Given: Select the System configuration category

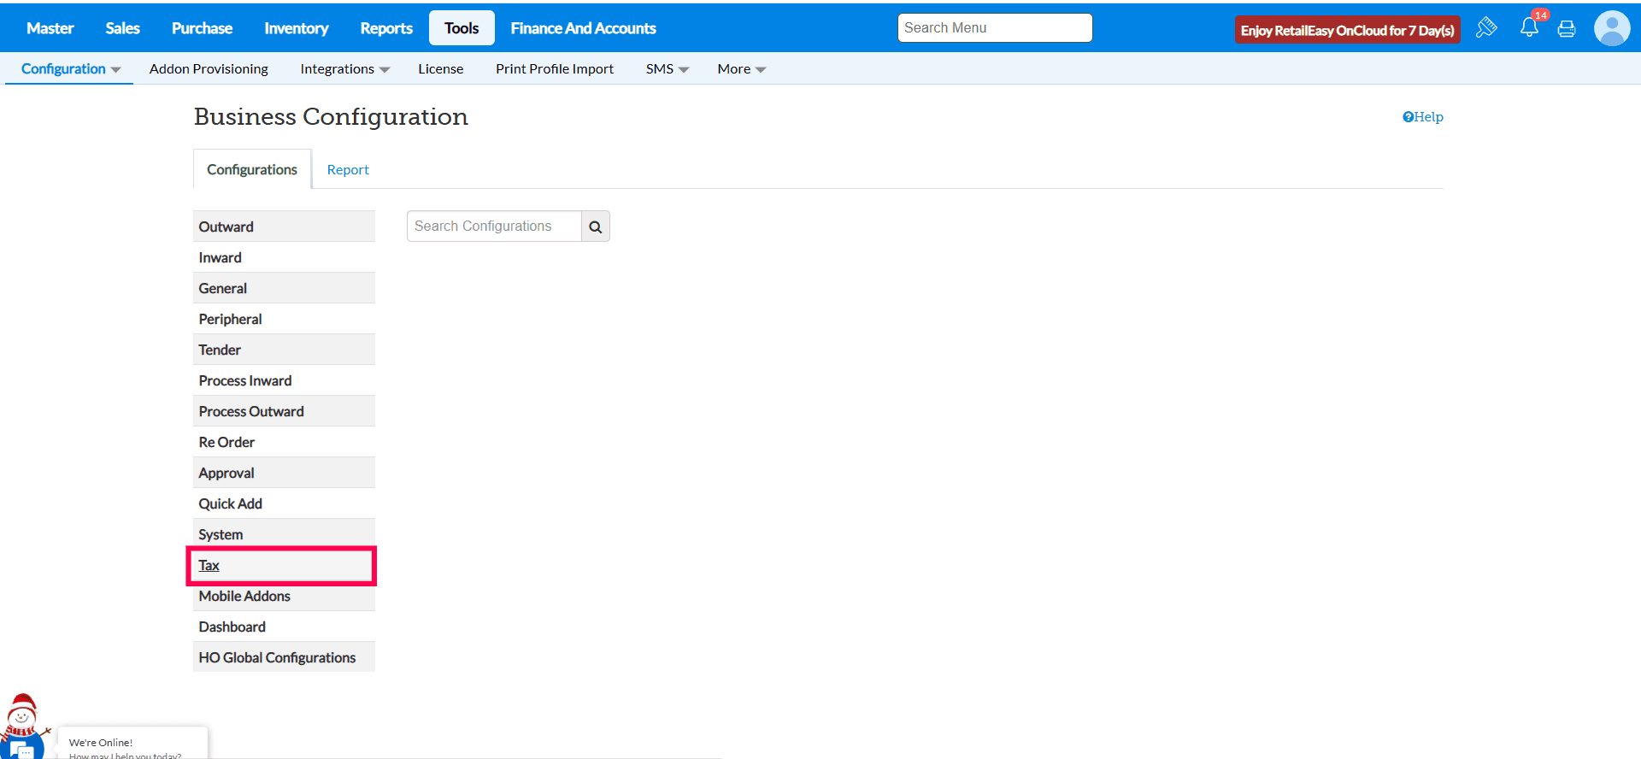Looking at the screenshot, I should [284, 534].
